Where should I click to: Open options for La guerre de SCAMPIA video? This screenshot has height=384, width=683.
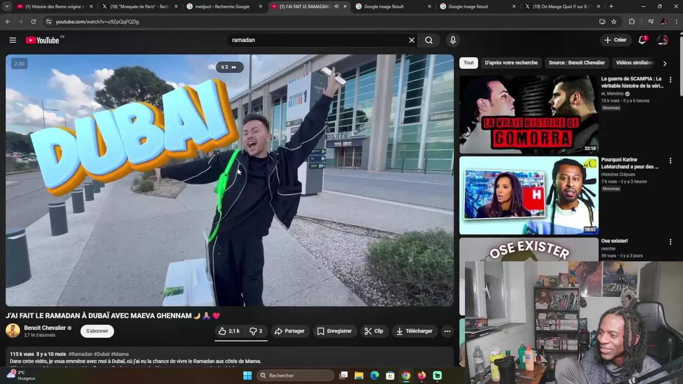(x=670, y=79)
